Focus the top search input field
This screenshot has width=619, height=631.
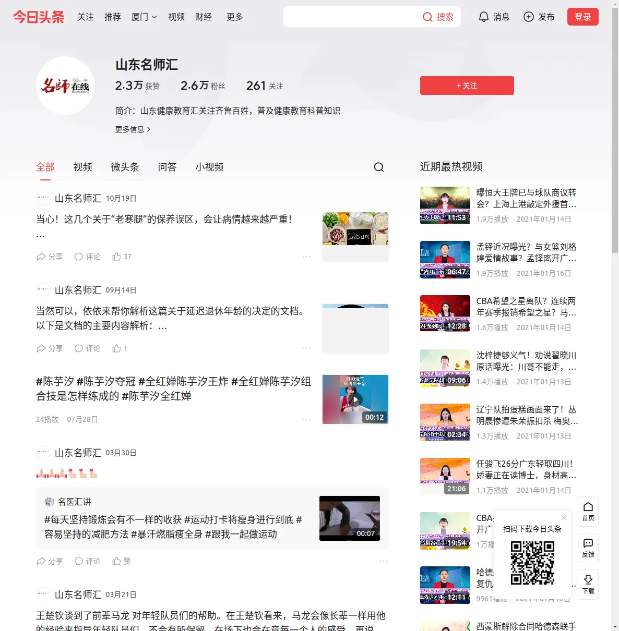(x=348, y=17)
